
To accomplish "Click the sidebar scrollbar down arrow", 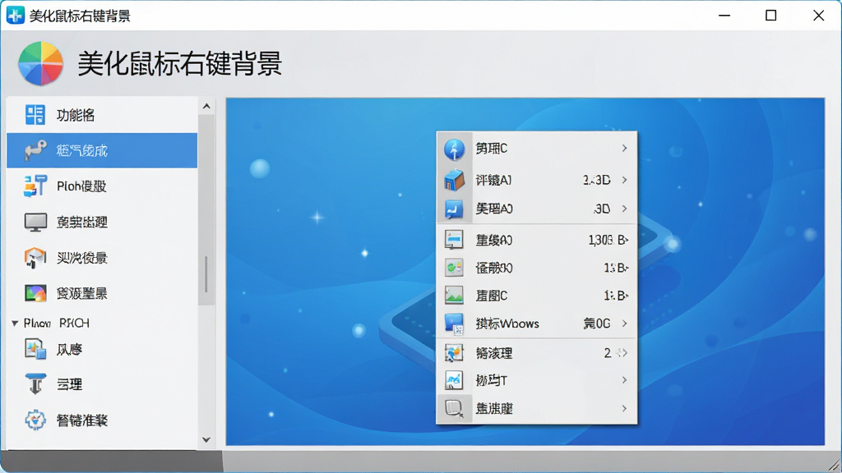I will 206,439.
